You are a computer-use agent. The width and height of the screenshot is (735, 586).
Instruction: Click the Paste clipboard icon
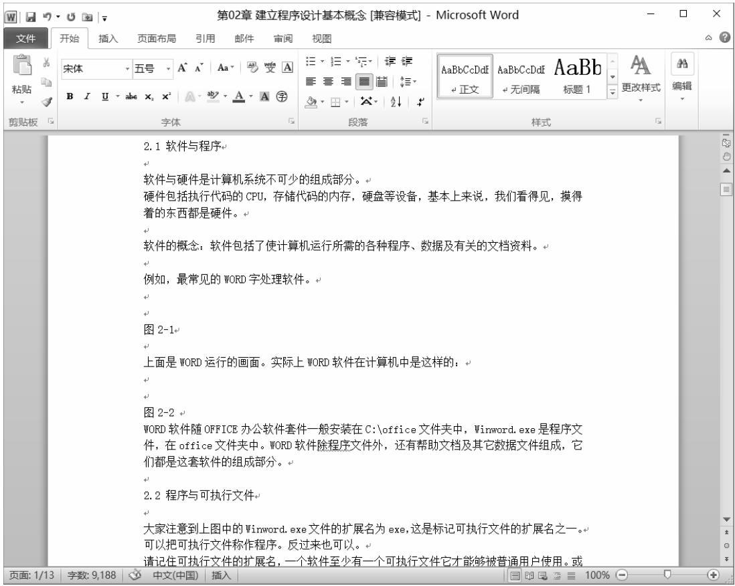[21, 66]
